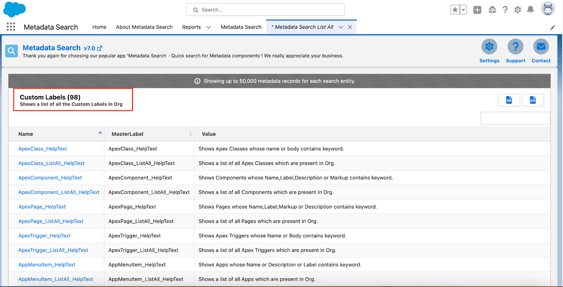Export the list as PDF
Viewport: 563px width, 287px height.
[x=509, y=100]
